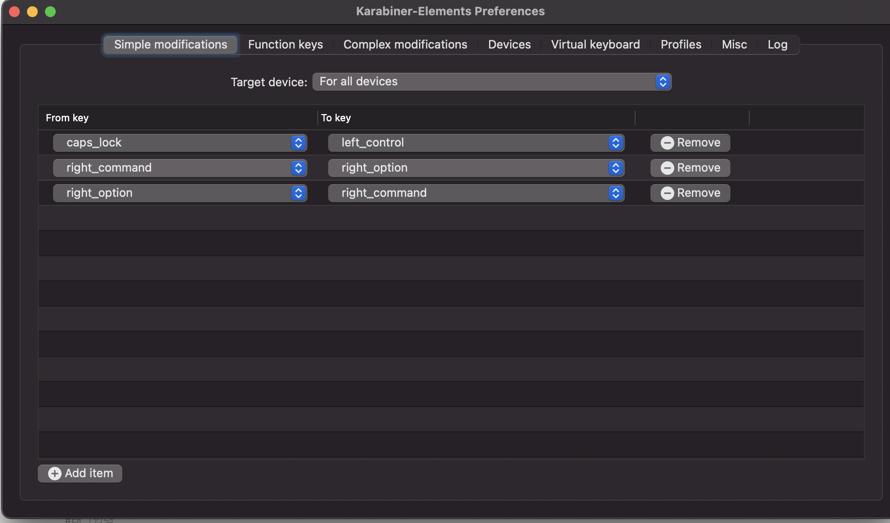Click the yellow minimize window button

(32, 12)
